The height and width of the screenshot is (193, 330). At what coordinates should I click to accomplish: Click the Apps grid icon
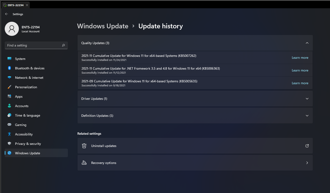(10, 96)
